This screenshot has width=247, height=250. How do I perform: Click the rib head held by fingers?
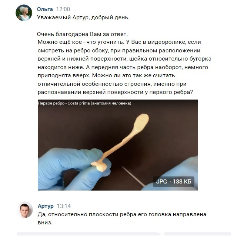100,166
